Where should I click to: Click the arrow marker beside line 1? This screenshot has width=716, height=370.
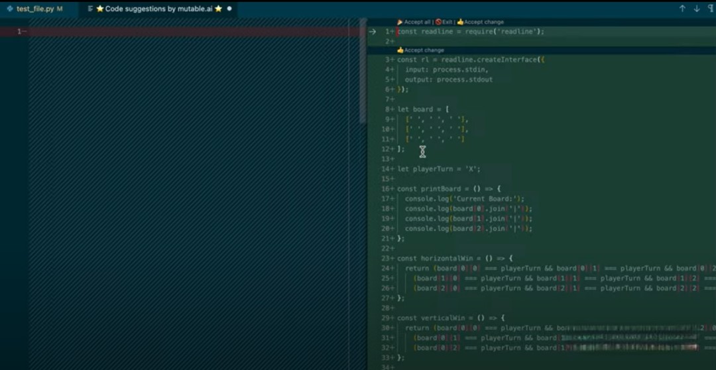[373, 31]
